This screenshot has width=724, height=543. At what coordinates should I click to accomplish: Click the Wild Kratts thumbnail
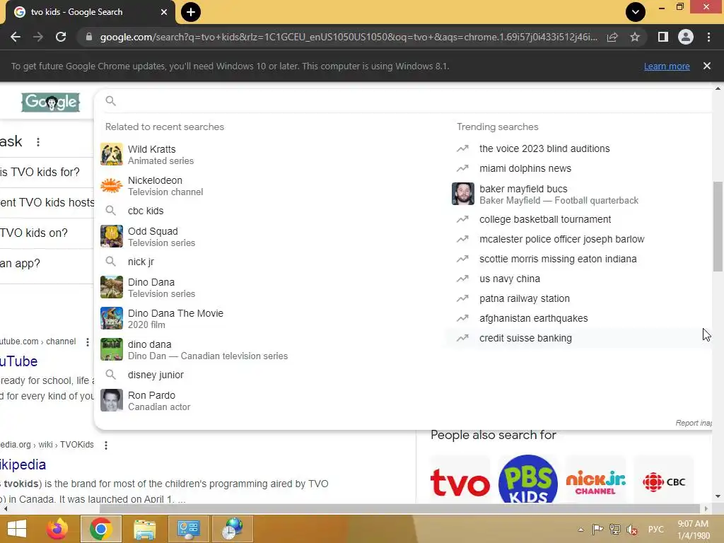pyautogui.click(x=112, y=155)
